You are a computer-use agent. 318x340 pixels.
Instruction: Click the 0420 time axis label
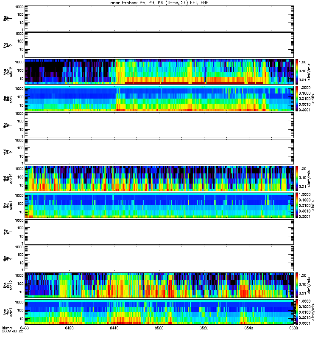click(69, 328)
